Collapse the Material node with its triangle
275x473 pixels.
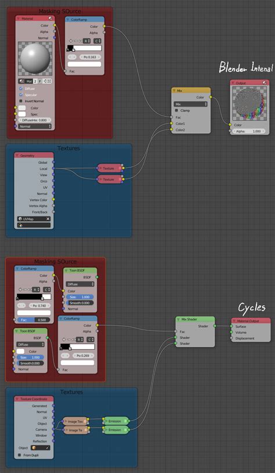18,19
